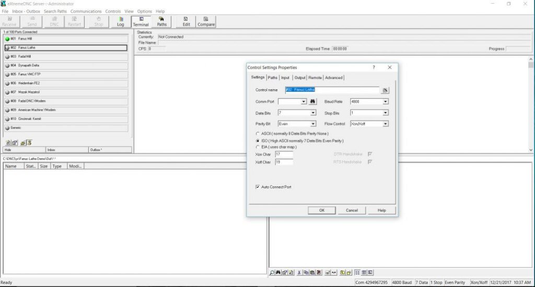The width and height of the screenshot is (535, 287).
Task: Click the Xon Char input field
Action: pos(284,154)
